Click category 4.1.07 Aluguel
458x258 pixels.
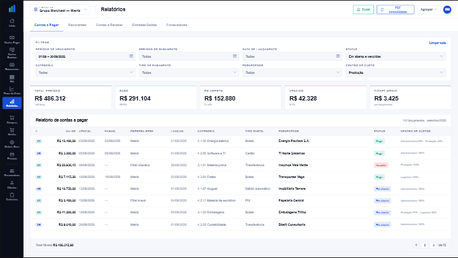pos(208,189)
